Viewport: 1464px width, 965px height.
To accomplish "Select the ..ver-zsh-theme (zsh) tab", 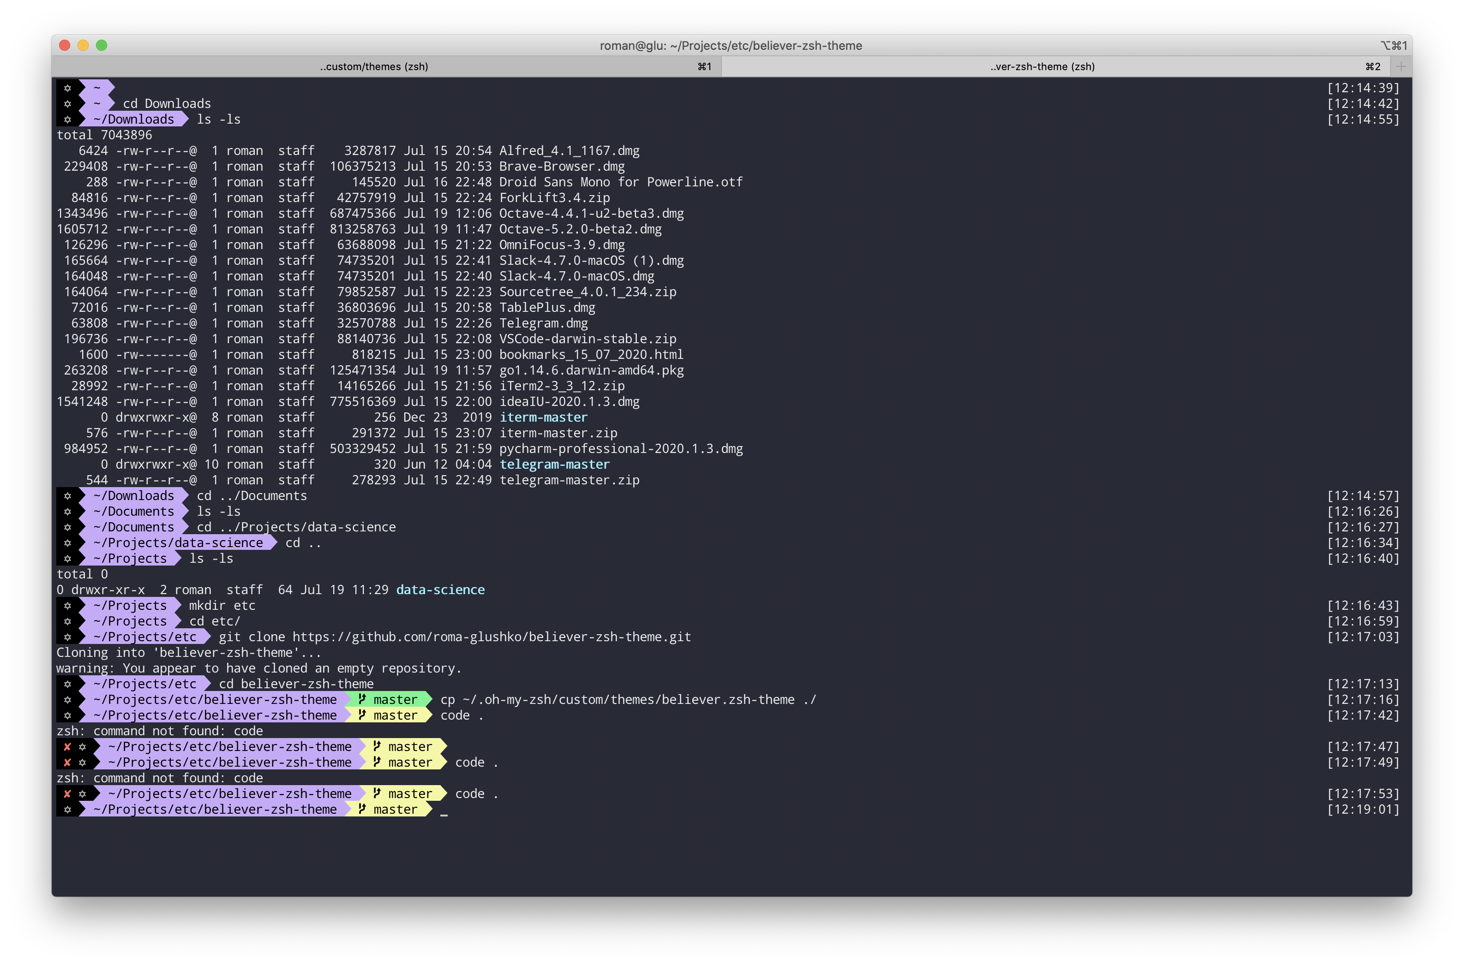I will pyautogui.click(x=1042, y=66).
